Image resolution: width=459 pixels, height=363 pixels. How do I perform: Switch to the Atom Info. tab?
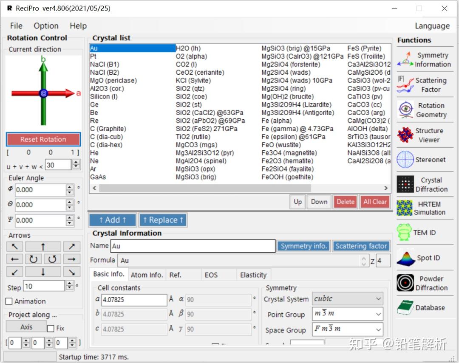147,275
